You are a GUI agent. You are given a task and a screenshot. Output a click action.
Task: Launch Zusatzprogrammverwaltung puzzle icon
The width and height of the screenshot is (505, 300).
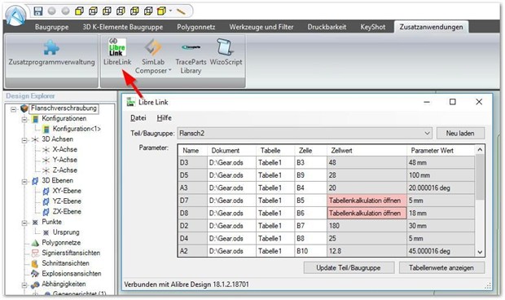pyautogui.click(x=51, y=48)
